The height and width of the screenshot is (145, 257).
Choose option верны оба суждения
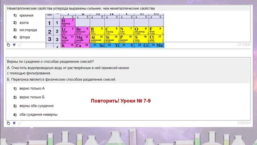click(x=33, y=106)
